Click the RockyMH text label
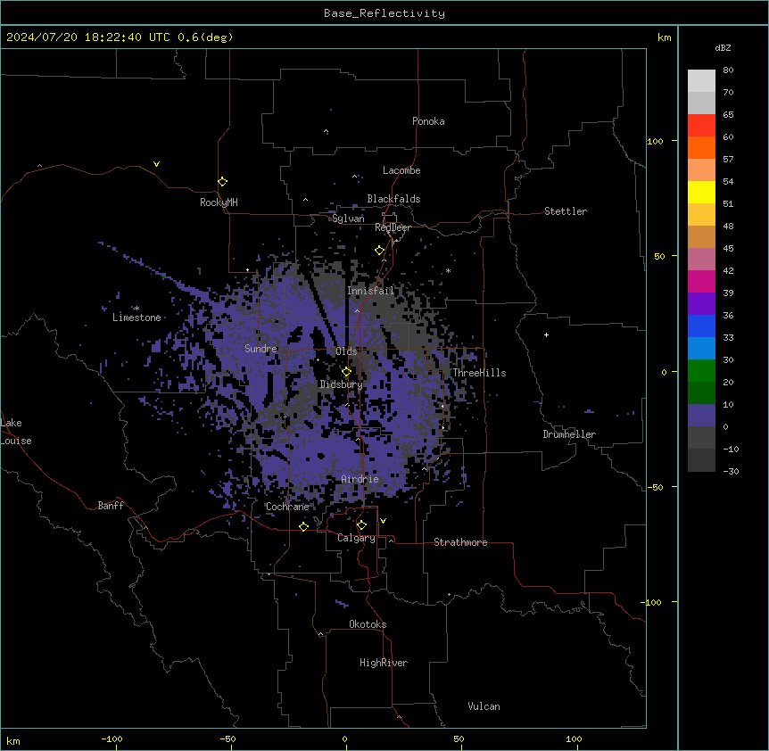769x751 pixels. (219, 202)
